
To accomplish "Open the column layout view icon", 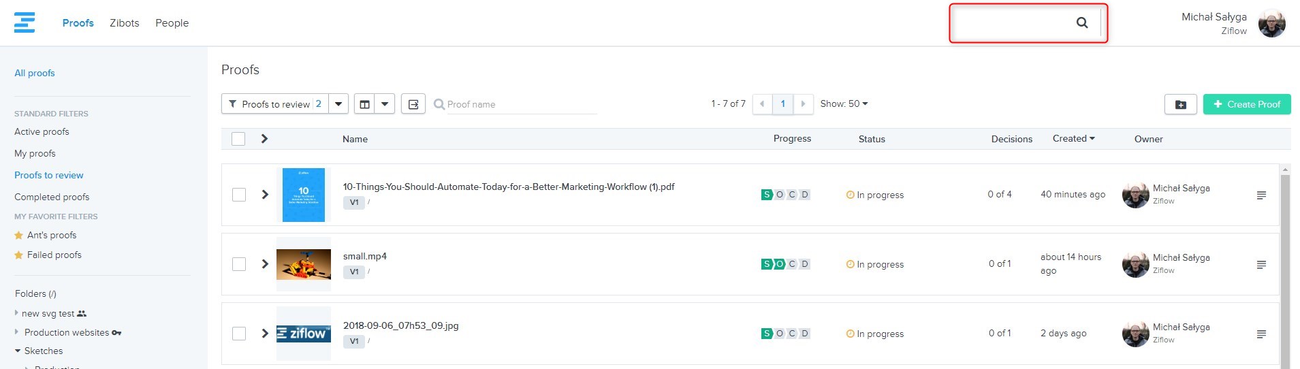I will [365, 104].
